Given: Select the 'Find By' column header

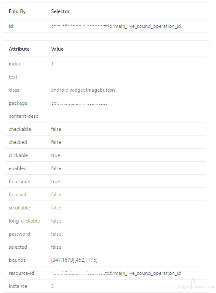Looking at the screenshot, I should point(17,11).
